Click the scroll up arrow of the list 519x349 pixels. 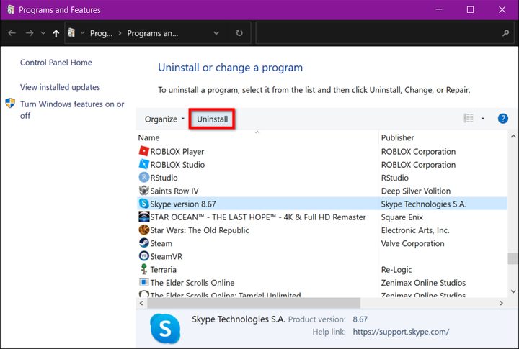point(513,136)
